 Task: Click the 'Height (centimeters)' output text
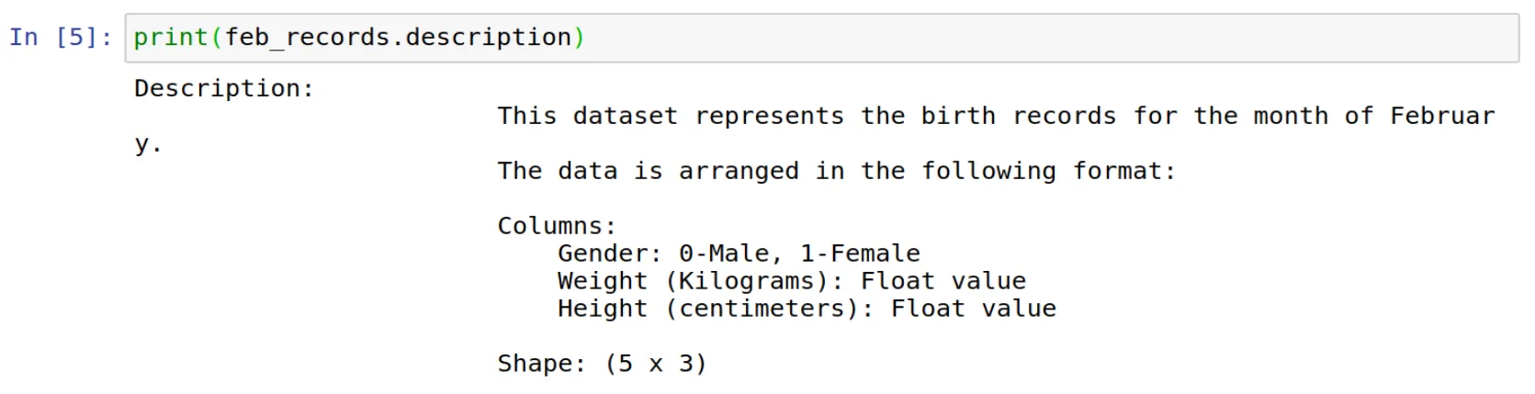[x=716, y=309]
